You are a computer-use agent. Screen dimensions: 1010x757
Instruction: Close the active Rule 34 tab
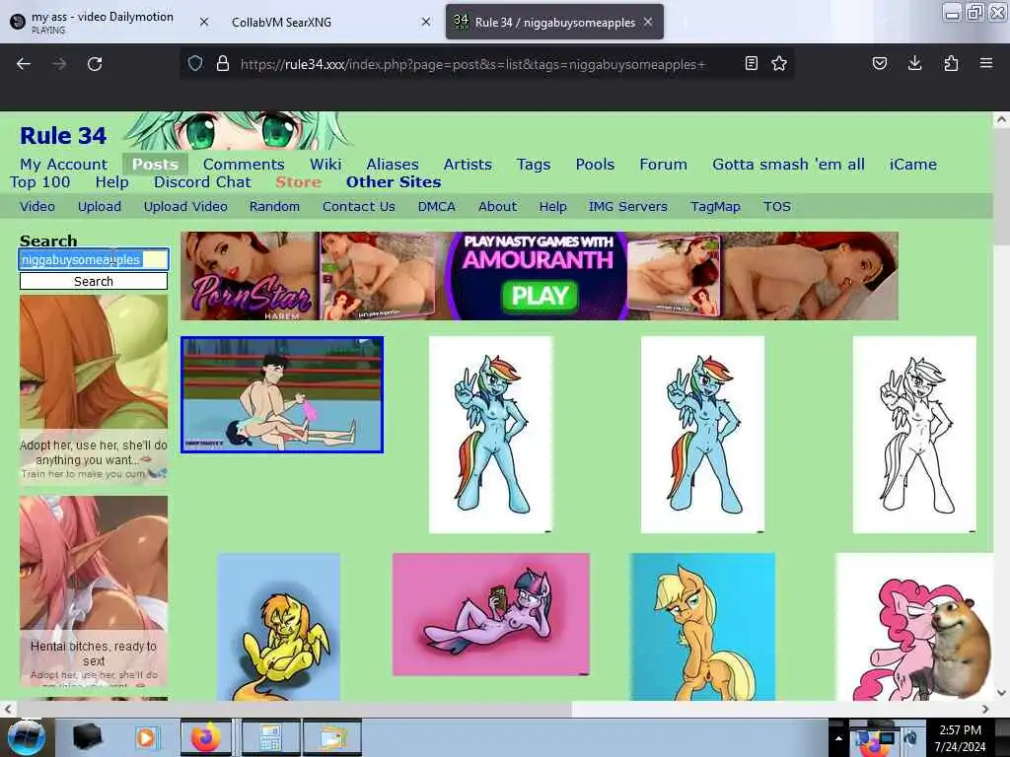pyautogui.click(x=648, y=22)
